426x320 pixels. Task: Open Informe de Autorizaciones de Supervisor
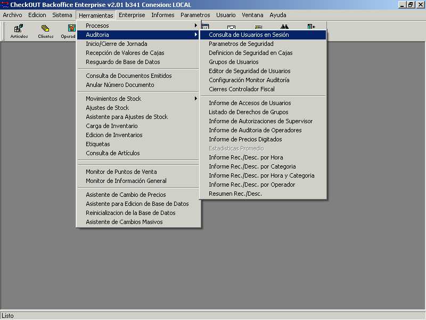263,121
